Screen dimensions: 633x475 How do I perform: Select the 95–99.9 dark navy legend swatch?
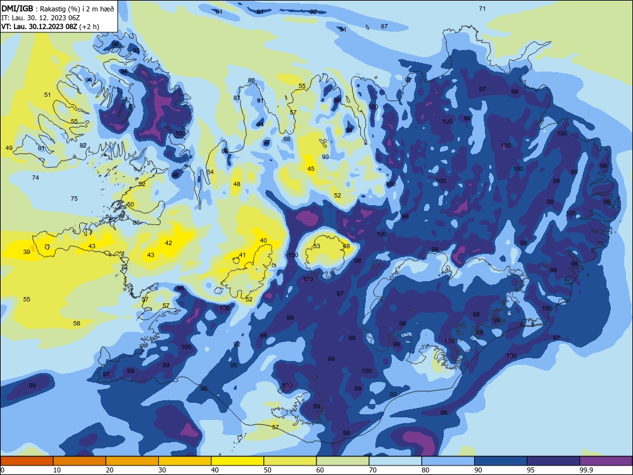[553, 461]
